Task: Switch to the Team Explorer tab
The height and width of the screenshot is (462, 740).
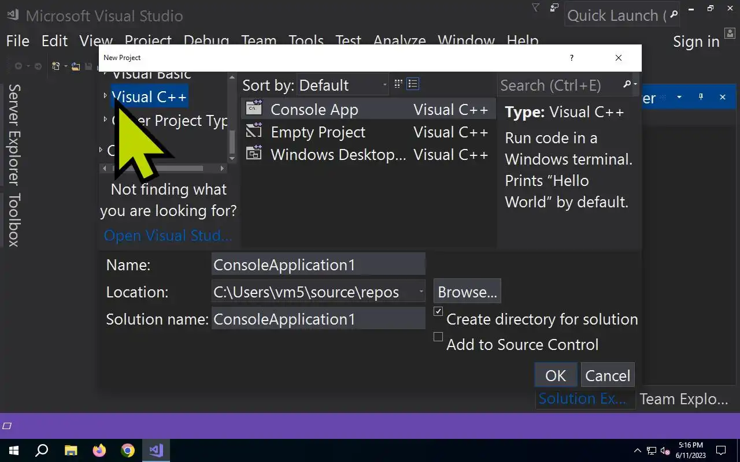Action: 684,398
